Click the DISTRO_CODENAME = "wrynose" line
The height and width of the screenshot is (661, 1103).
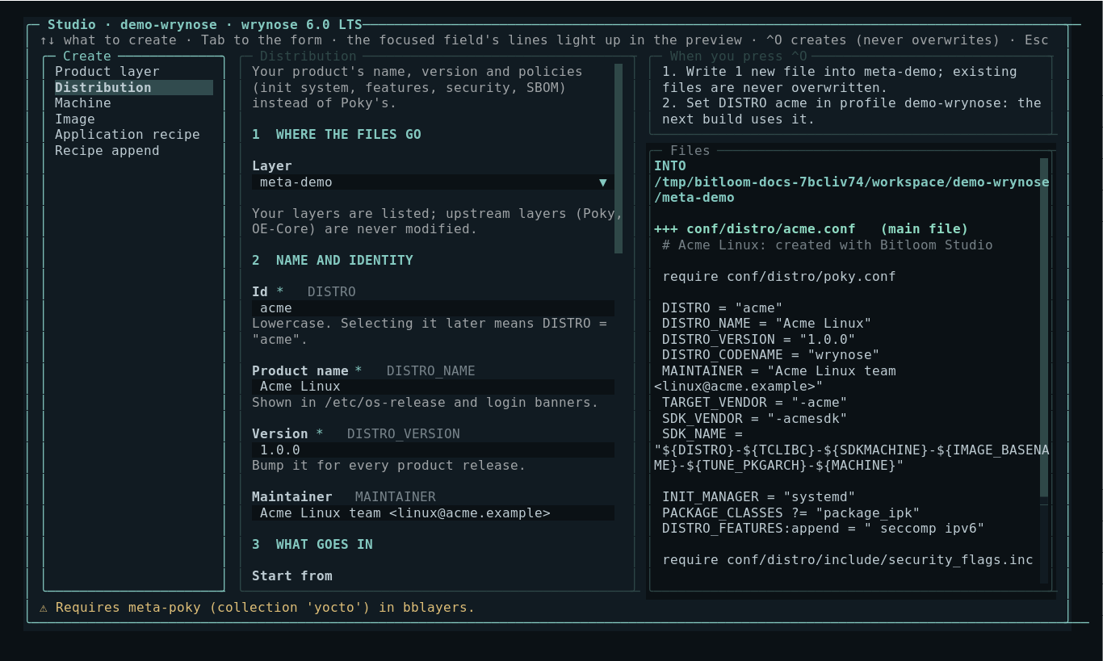(771, 355)
